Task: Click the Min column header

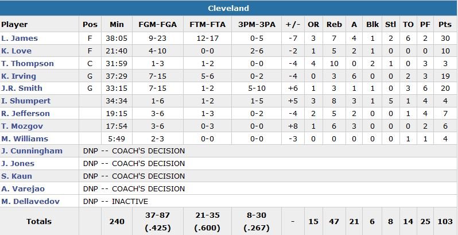Action: tap(117, 25)
